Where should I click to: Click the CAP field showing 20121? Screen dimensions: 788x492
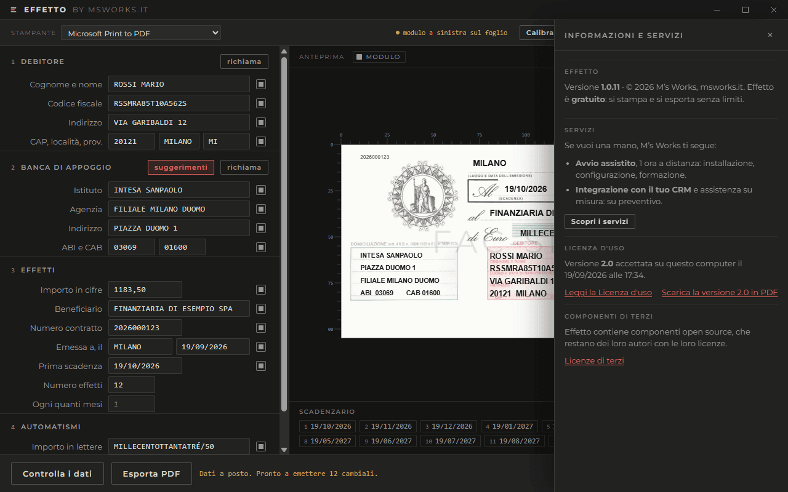coord(132,141)
